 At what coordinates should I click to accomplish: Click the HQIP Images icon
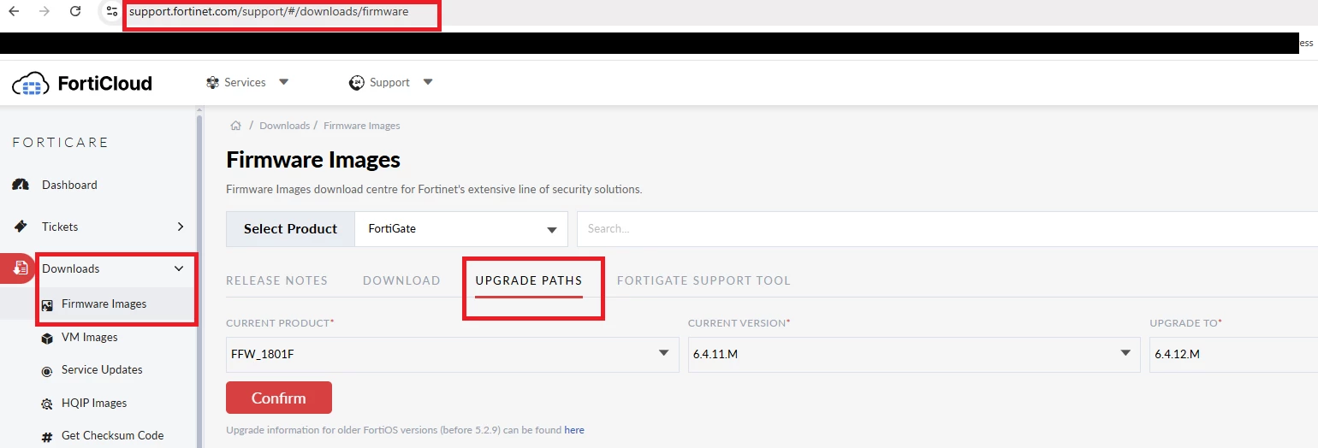[x=47, y=404]
